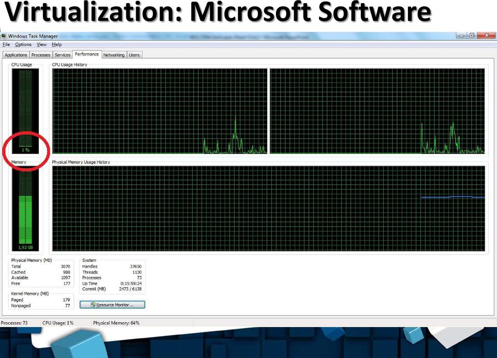Click the Kernel Memory (MB) group label
This screenshot has height=358, width=497.
[30, 294]
